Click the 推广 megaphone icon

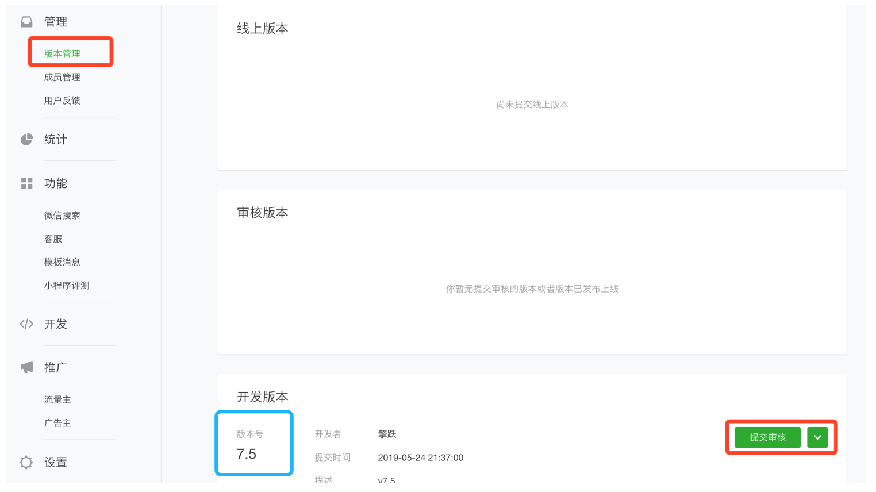point(26,367)
